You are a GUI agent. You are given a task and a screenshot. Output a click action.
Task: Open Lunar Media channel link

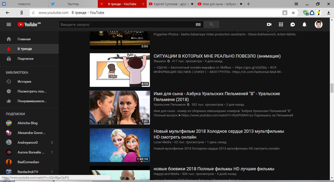pyautogui.click(x=162, y=142)
